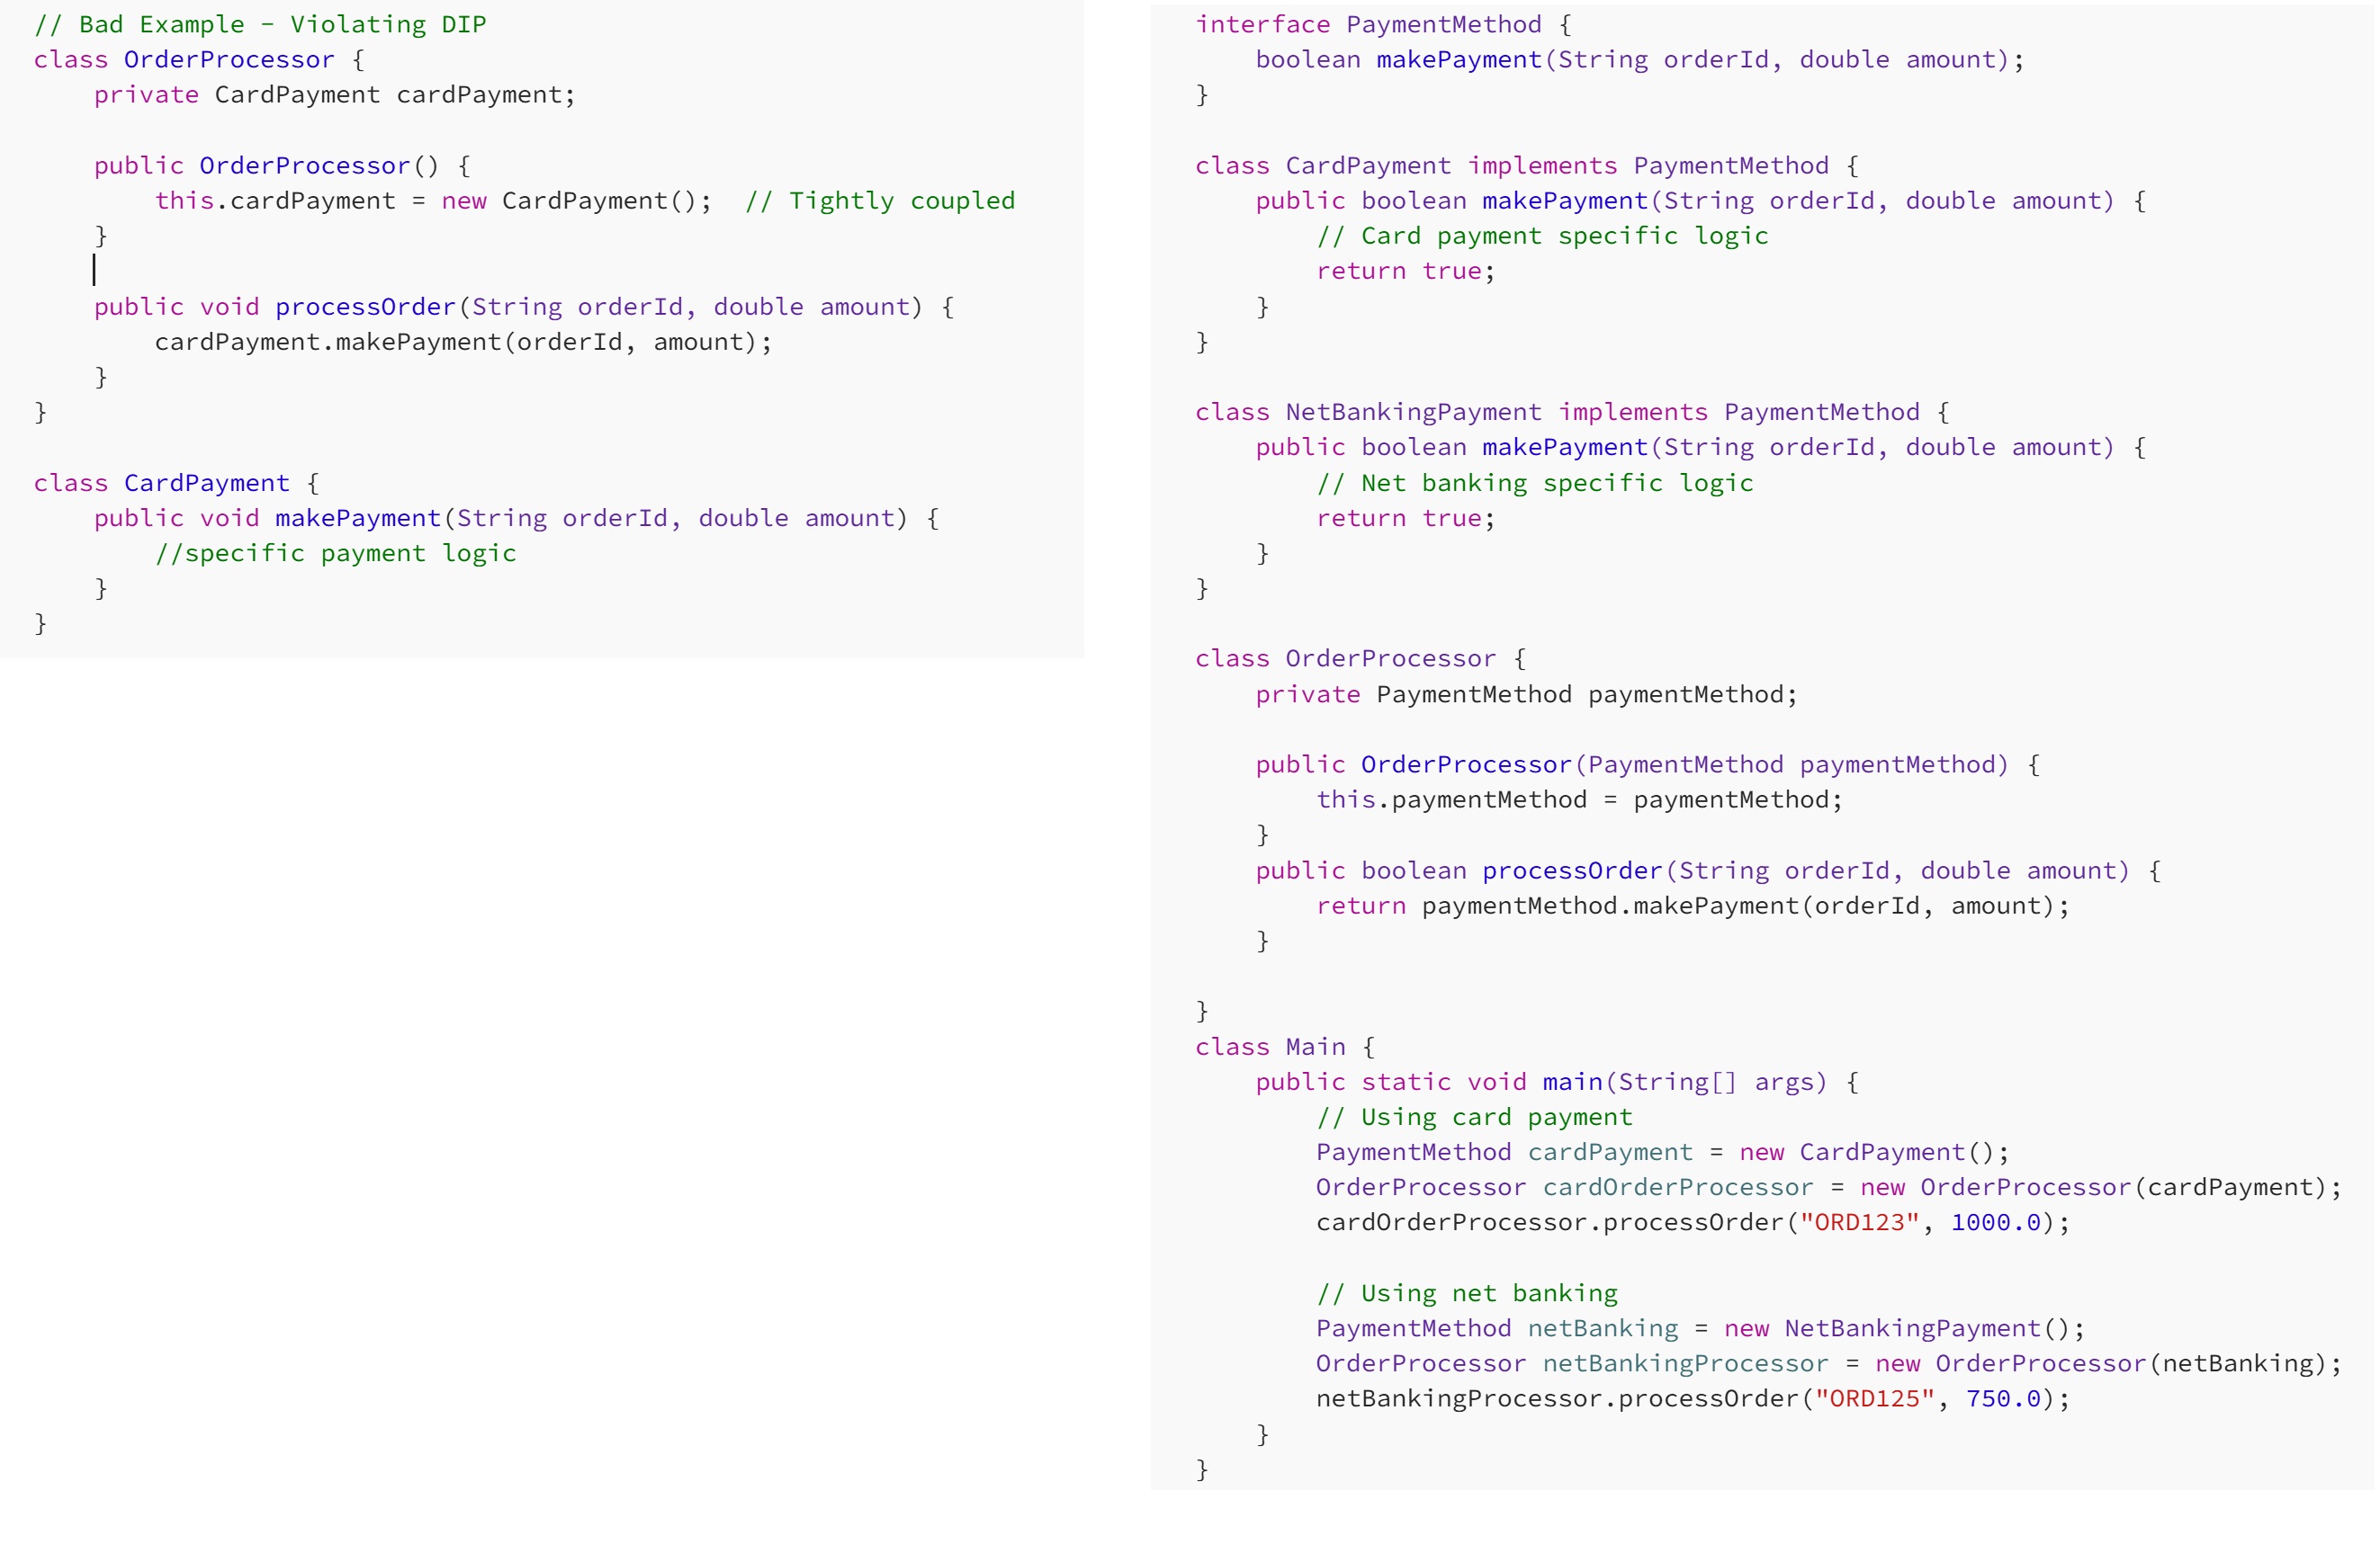
Task: Click "// Net banking specific logic" comment
Action: [x=1535, y=484]
